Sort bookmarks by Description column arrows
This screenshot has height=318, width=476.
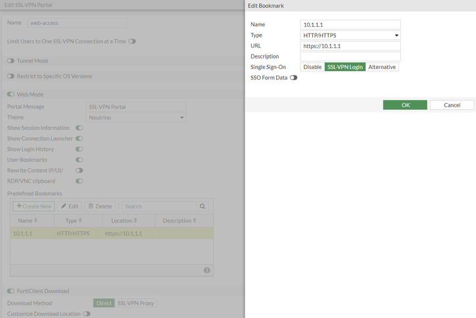[x=195, y=221]
